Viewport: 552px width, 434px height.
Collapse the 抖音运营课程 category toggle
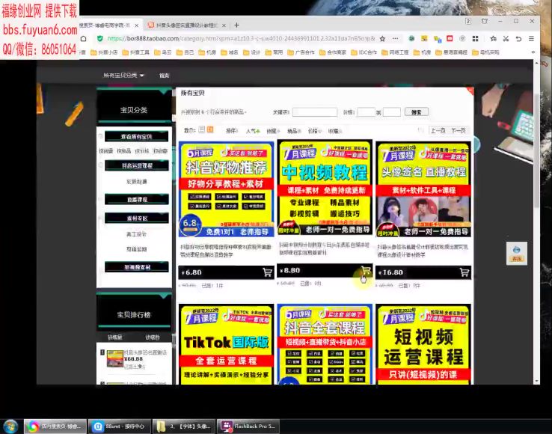[x=101, y=165]
